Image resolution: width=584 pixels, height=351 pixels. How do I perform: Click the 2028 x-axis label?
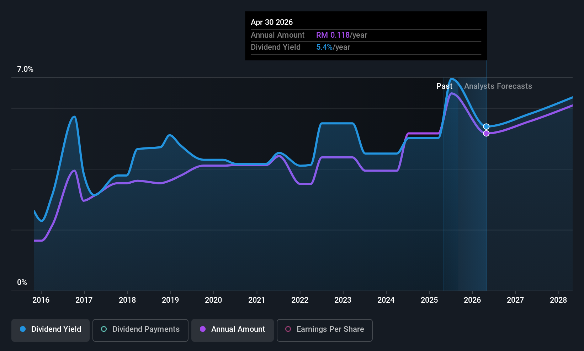(x=558, y=300)
